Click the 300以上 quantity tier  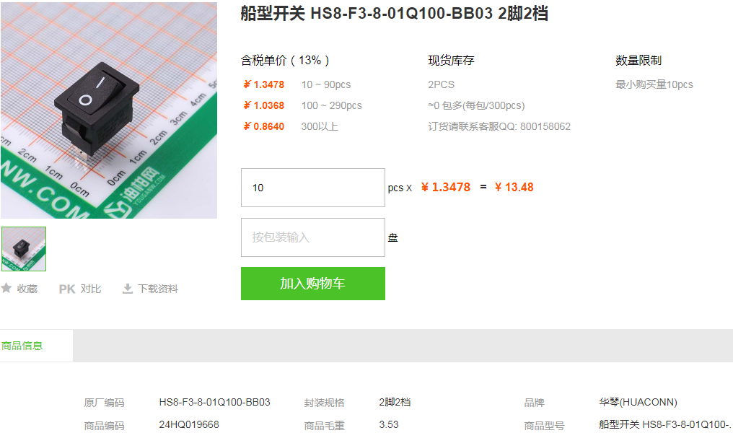[x=320, y=127]
